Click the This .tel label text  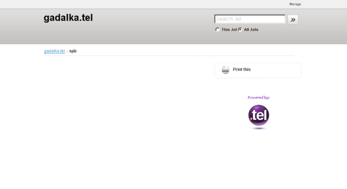coord(229,29)
